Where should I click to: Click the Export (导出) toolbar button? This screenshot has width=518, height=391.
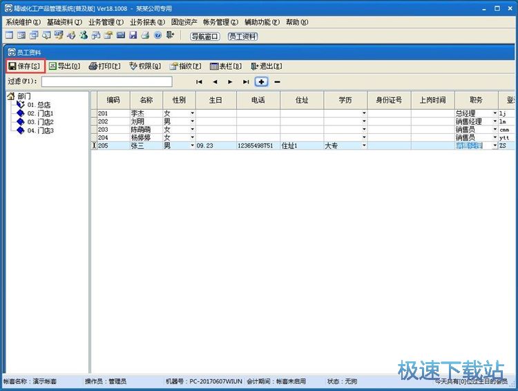pyautogui.click(x=64, y=66)
